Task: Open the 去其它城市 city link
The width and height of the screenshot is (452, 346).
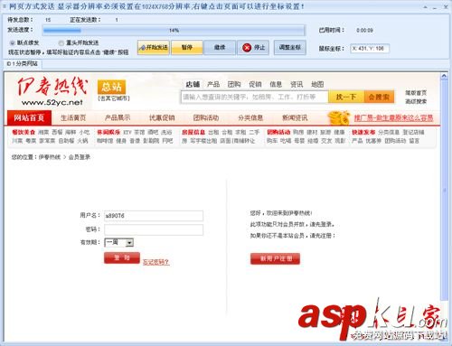Action: [114, 98]
